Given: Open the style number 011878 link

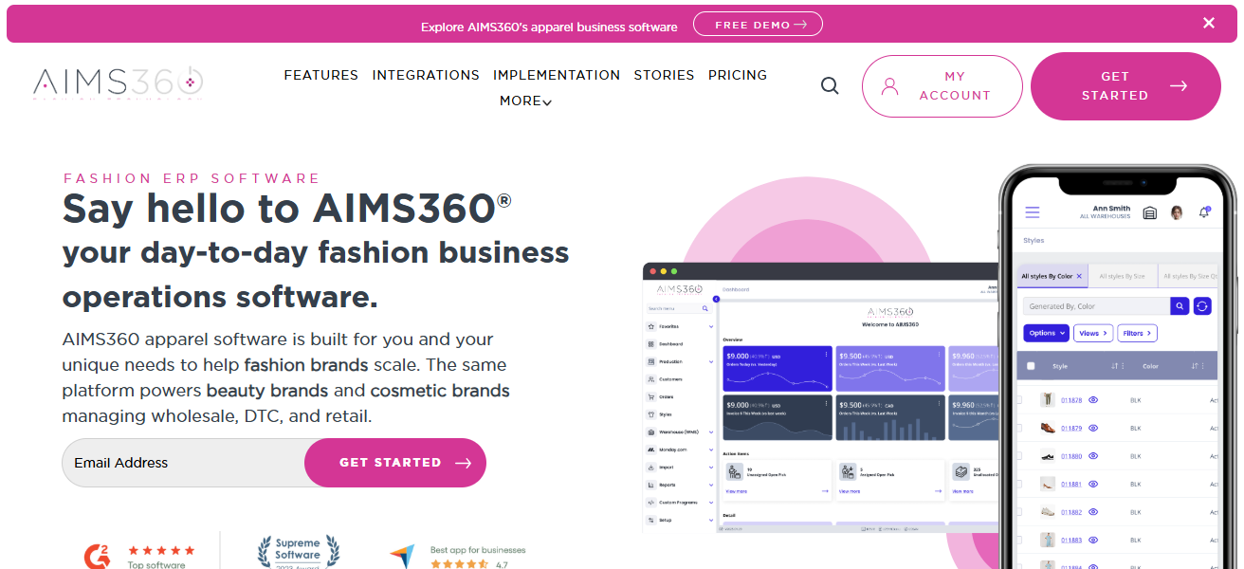Looking at the screenshot, I should coord(1071,400).
